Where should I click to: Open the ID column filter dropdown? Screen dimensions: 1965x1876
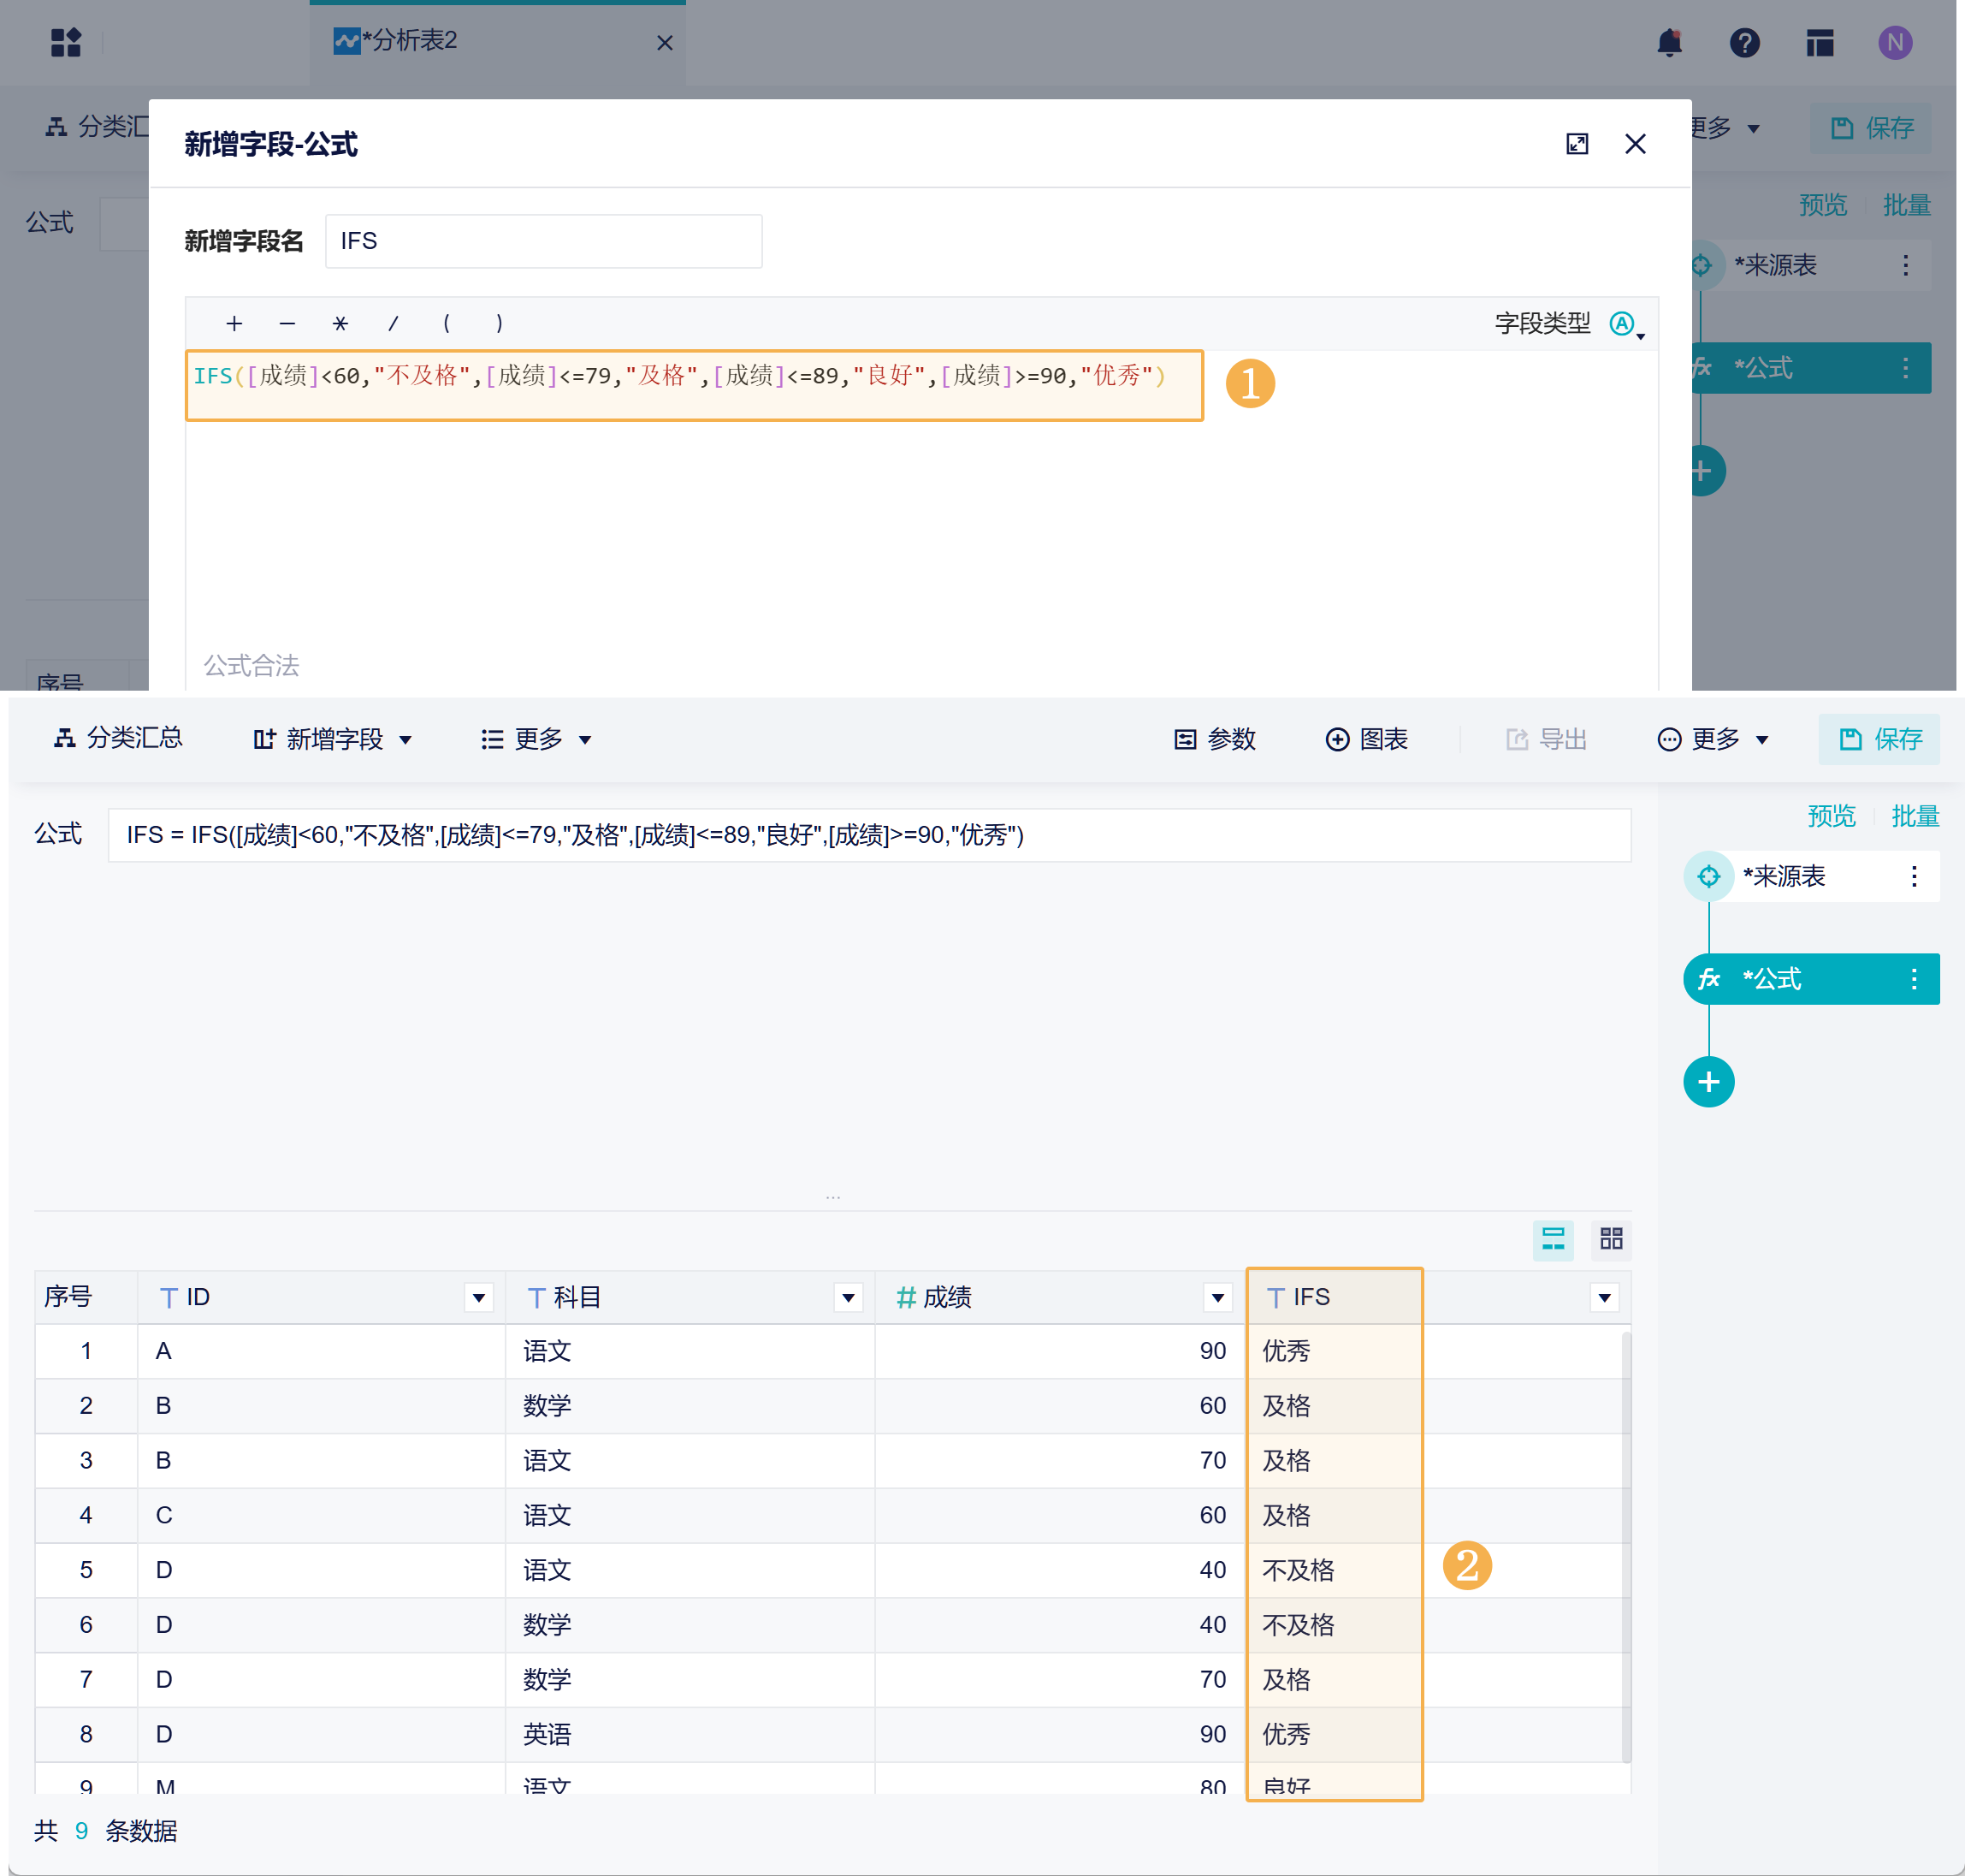click(x=479, y=1298)
